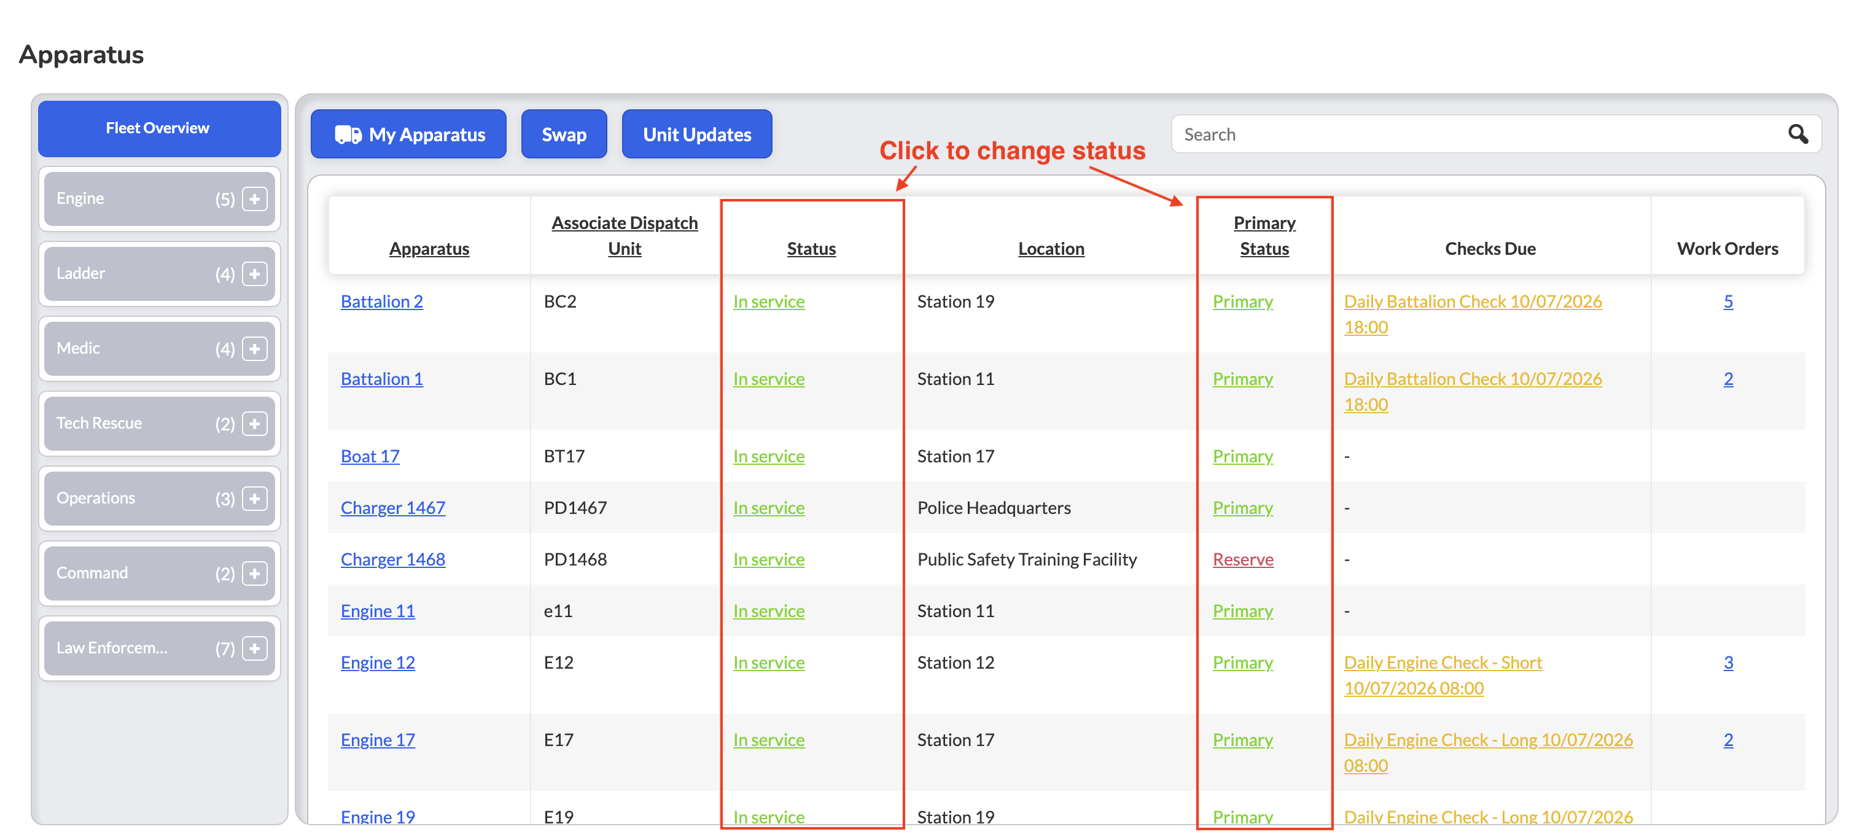Sort by Location column header
This screenshot has height=840, width=1857.
click(x=1050, y=249)
